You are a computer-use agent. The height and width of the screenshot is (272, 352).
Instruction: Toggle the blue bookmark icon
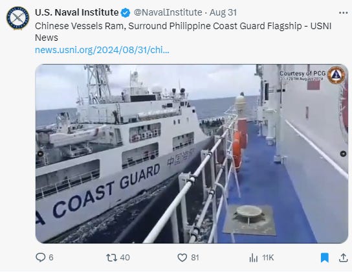tap(325, 257)
